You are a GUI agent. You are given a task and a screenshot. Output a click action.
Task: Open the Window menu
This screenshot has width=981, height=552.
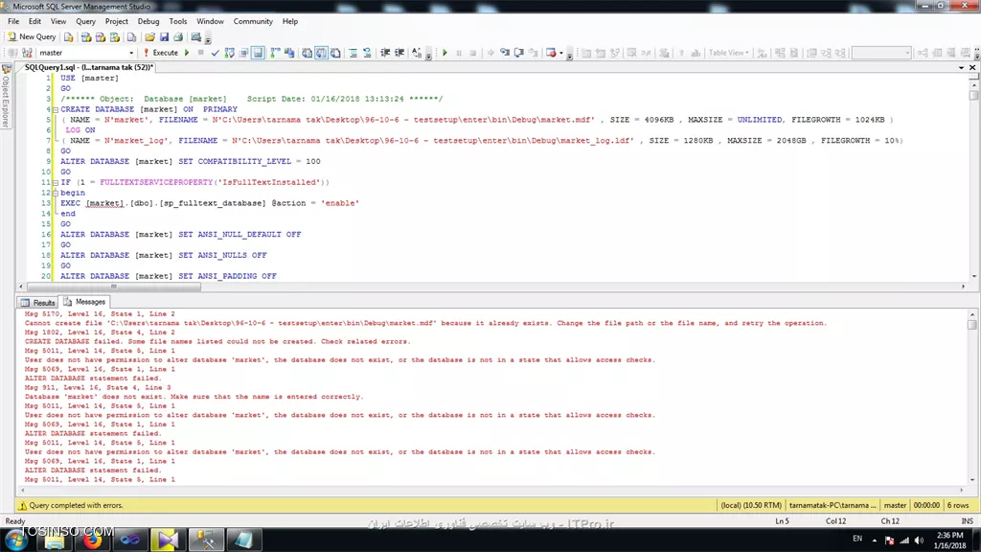click(210, 21)
